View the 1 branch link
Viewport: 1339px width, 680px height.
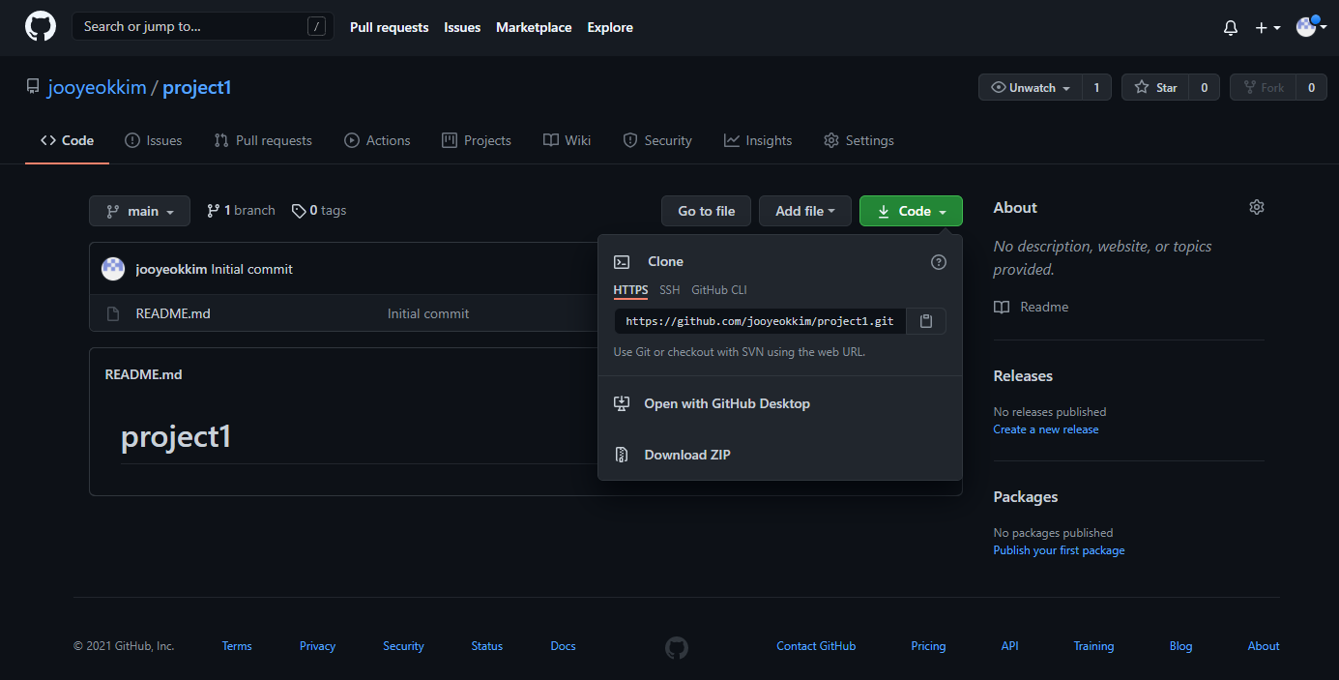click(x=241, y=210)
